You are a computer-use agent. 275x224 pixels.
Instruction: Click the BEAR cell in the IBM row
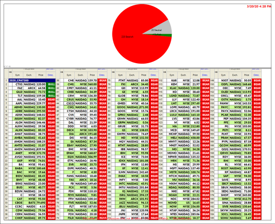(154, 153)
